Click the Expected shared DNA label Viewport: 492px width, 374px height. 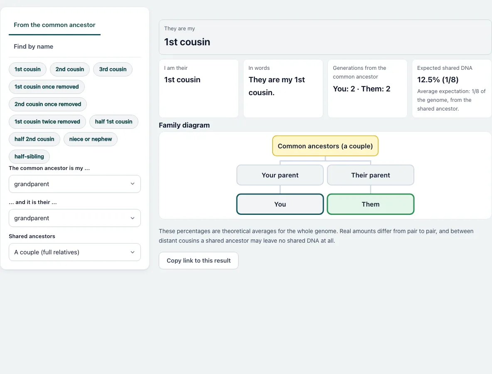click(445, 68)
